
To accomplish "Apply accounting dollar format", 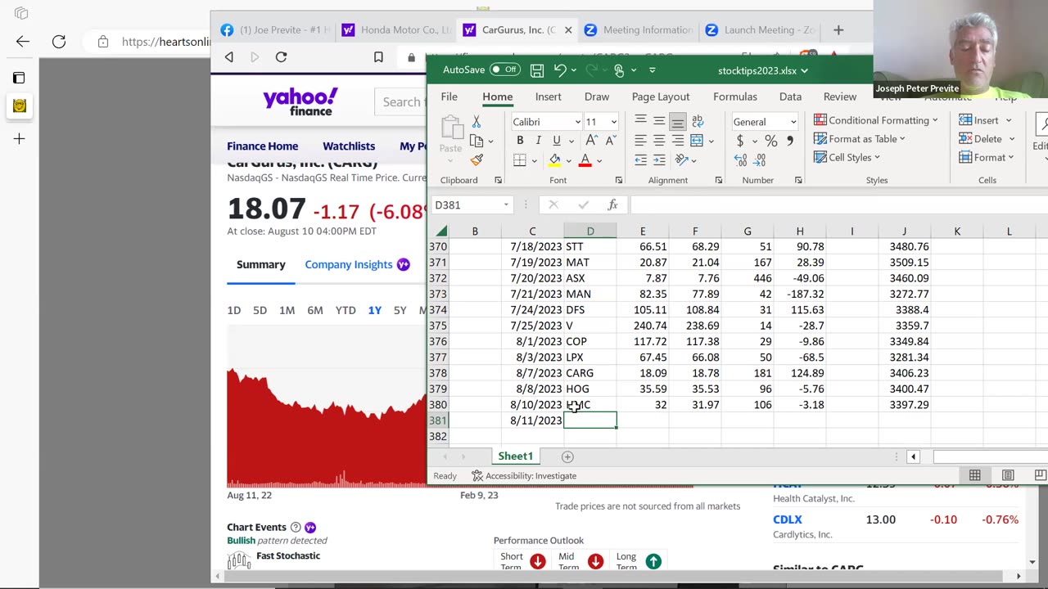I will [740, 142].
